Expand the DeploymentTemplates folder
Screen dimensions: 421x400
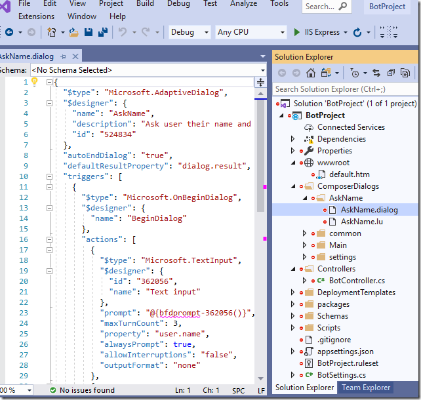tap(293, 292)
